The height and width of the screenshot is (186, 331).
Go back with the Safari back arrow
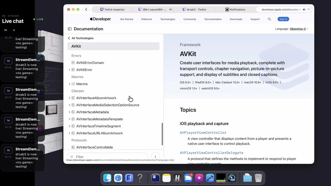(86, 10)
